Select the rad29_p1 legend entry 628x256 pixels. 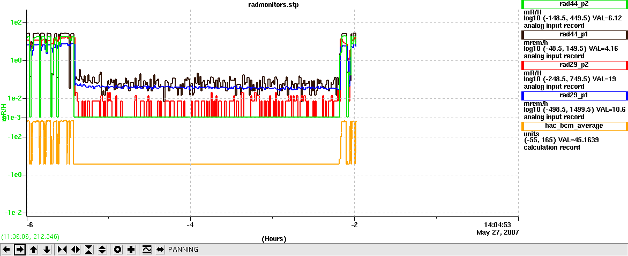(x=574, y=96)
